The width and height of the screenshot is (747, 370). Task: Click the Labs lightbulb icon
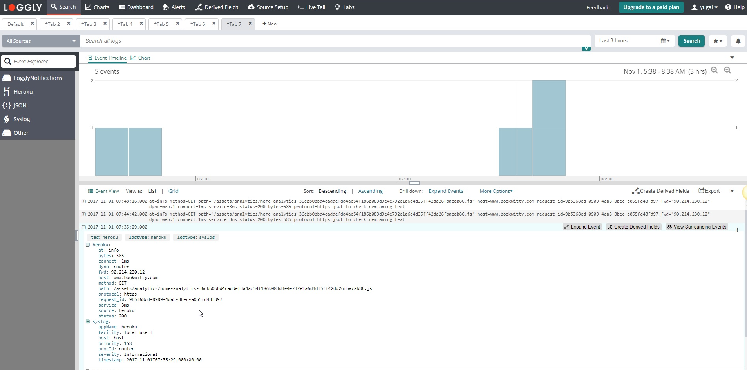coord(337,7)
